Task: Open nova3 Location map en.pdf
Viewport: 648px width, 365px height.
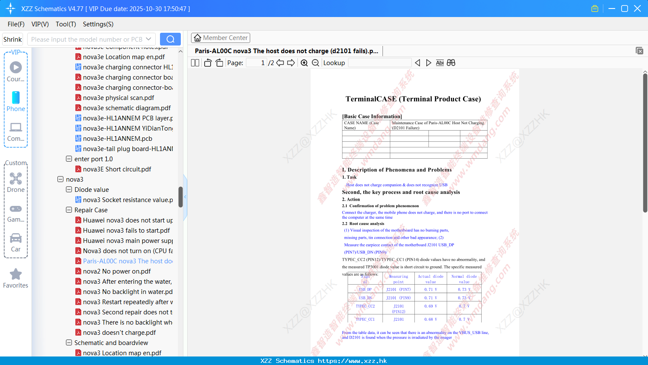Action: 122,353
